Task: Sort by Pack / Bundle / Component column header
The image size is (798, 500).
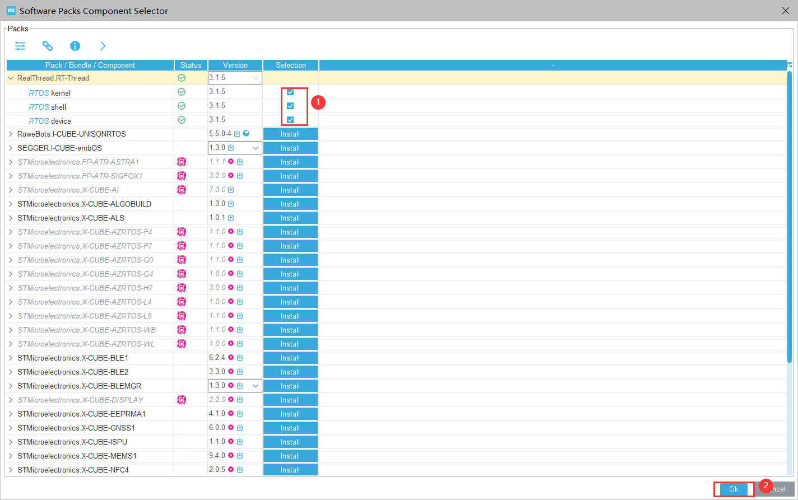Action: pyautogui.click(x=90, y=65)
